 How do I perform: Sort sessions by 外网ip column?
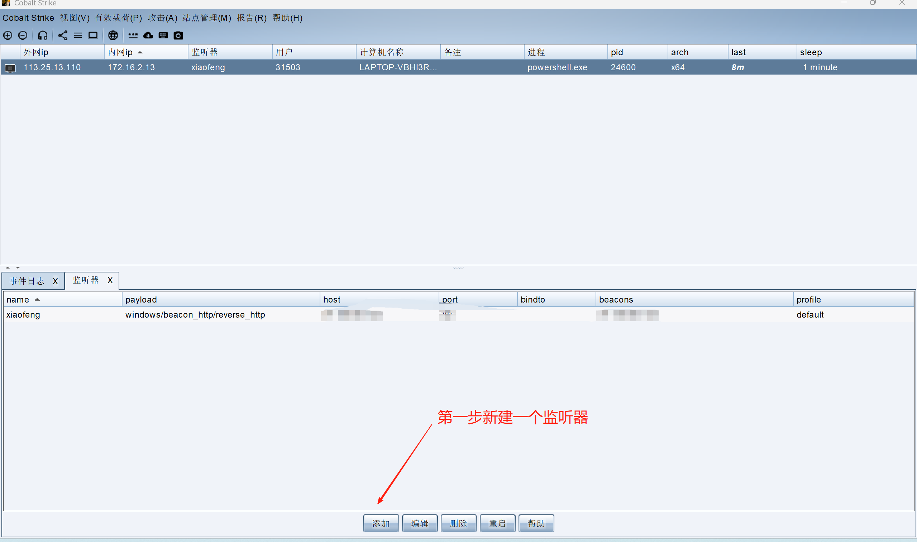62,52
